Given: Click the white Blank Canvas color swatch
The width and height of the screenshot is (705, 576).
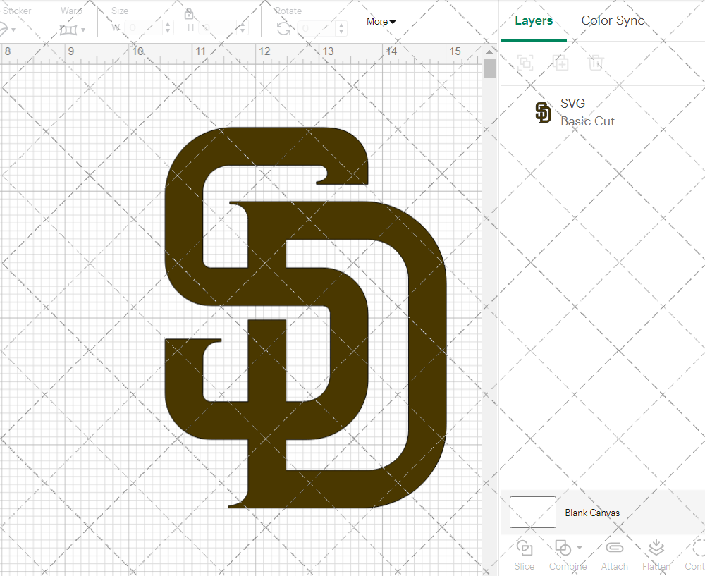Looking at the screenshot, I should [x=532, y=513].
